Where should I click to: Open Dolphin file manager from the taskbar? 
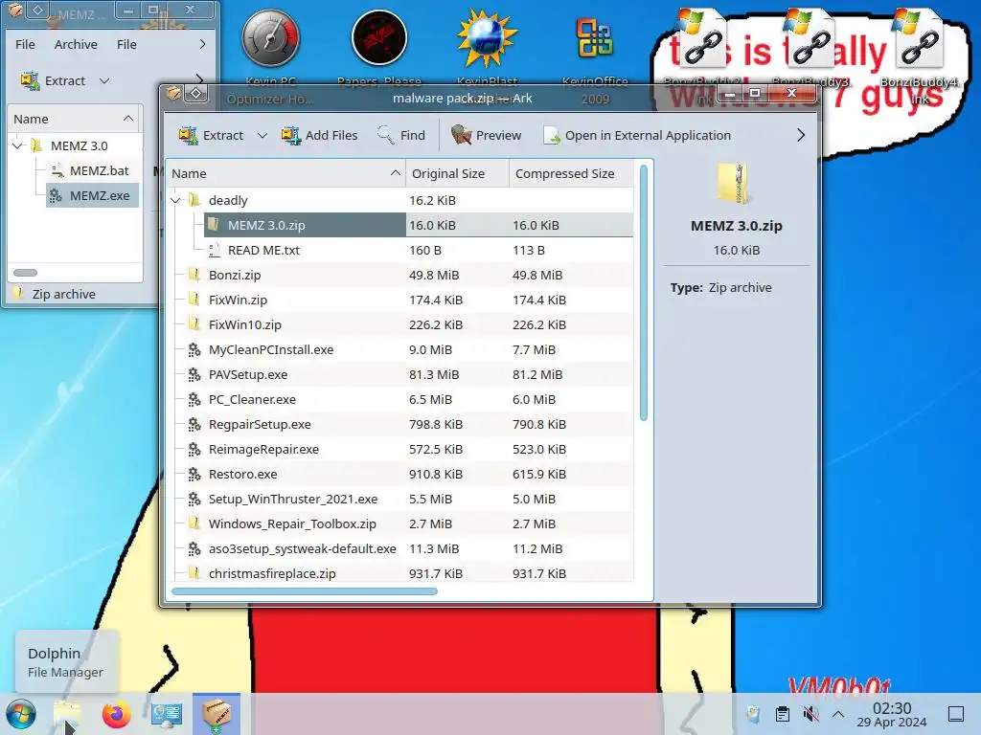(x=67, y=714)
